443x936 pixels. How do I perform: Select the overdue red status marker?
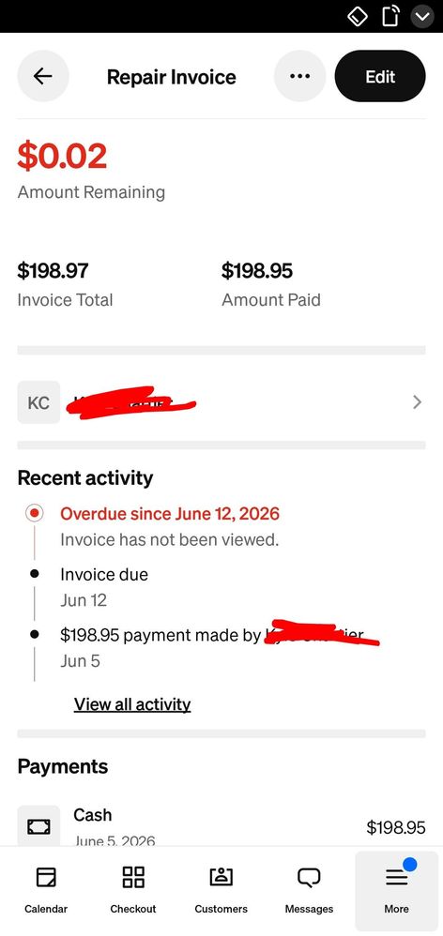[x=35, y=513]
